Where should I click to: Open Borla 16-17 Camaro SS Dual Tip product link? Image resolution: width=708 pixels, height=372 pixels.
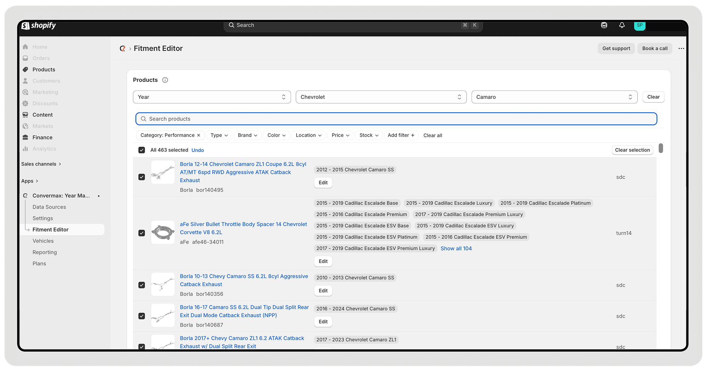click(x=244, y=311)
